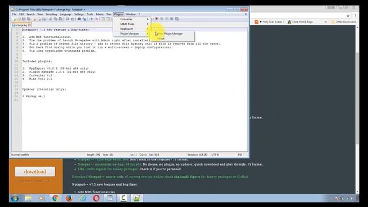Click the Windows (CR LF) status bar field
This screenshot has width=368, height=207.
tap(197, 155)
